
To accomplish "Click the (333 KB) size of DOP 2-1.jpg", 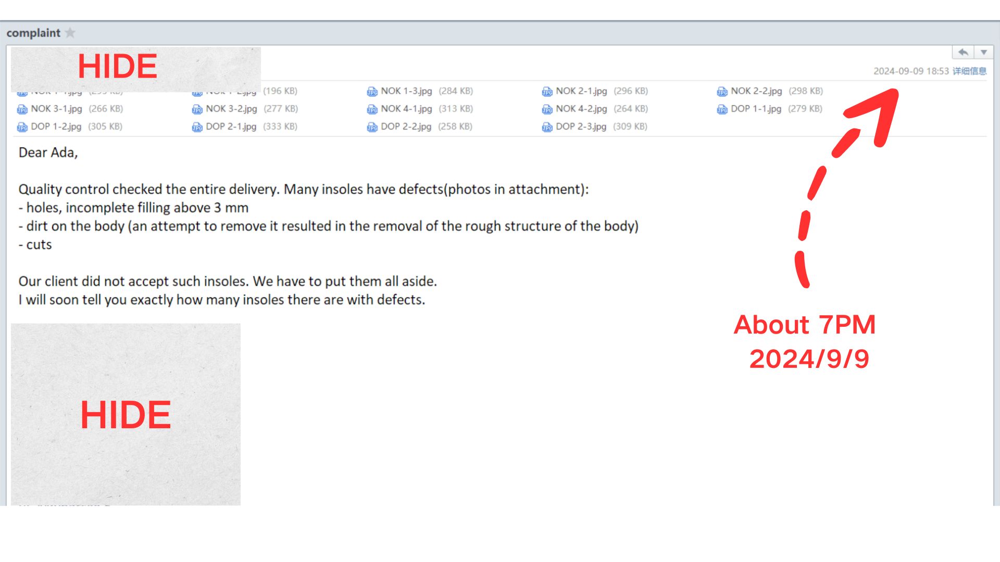I will click(280, 126).
